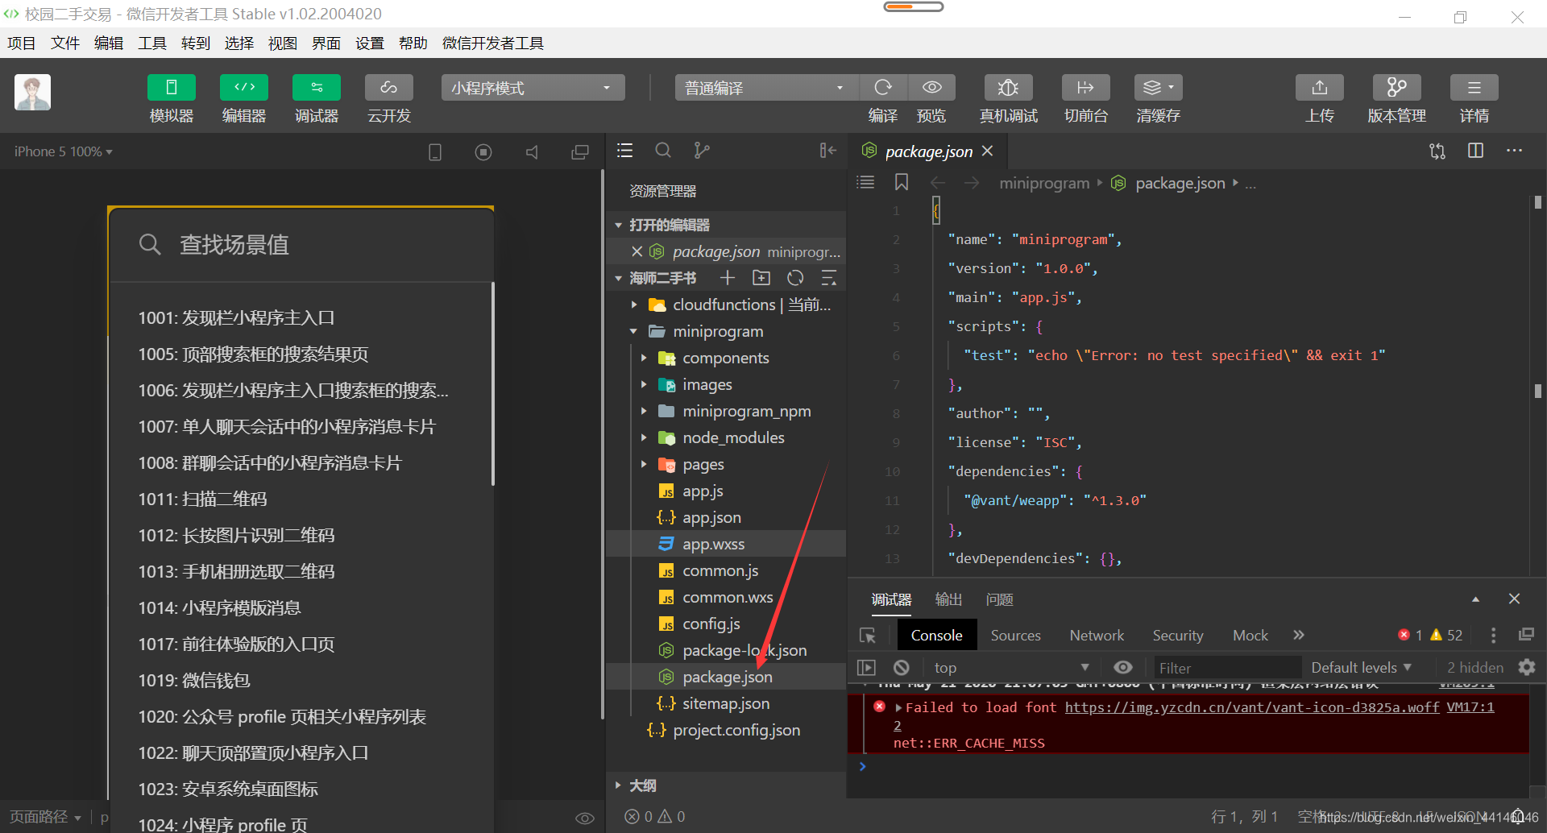Collapse all folders in project tree

[828, 278]
